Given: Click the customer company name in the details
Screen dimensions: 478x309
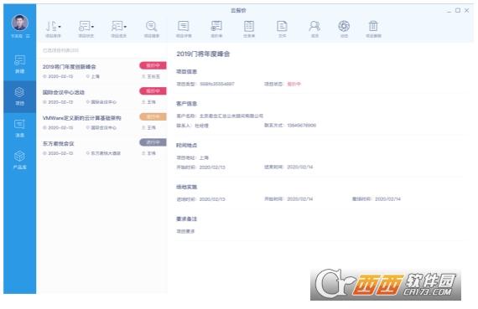Looking at the screenshot, I should tap(231, 116).
